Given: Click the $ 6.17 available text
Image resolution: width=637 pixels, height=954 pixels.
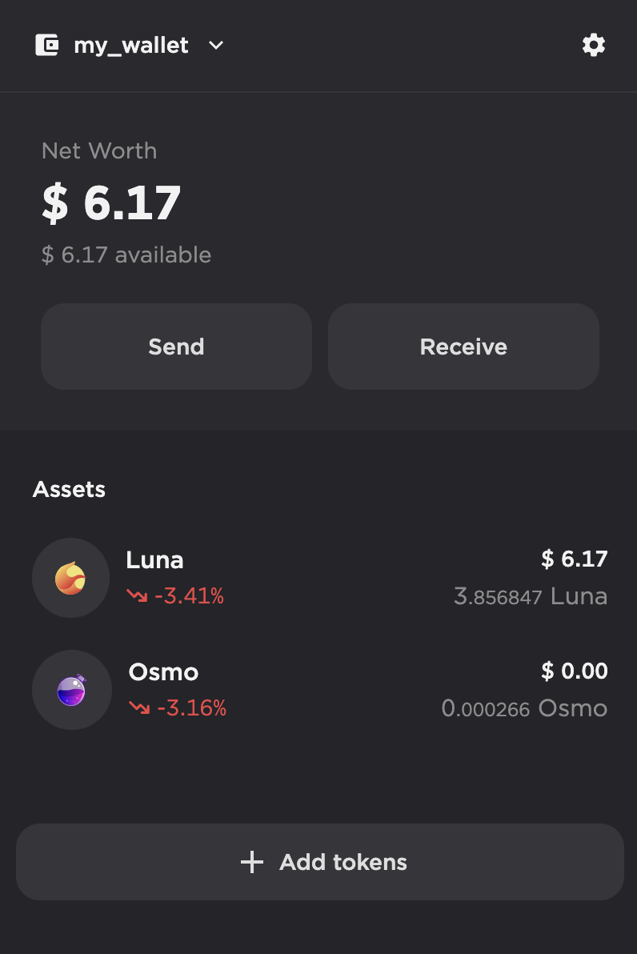Looking at the screenshot, I should click(126, 255).
